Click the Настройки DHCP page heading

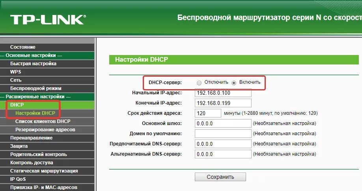coord(142,60)
